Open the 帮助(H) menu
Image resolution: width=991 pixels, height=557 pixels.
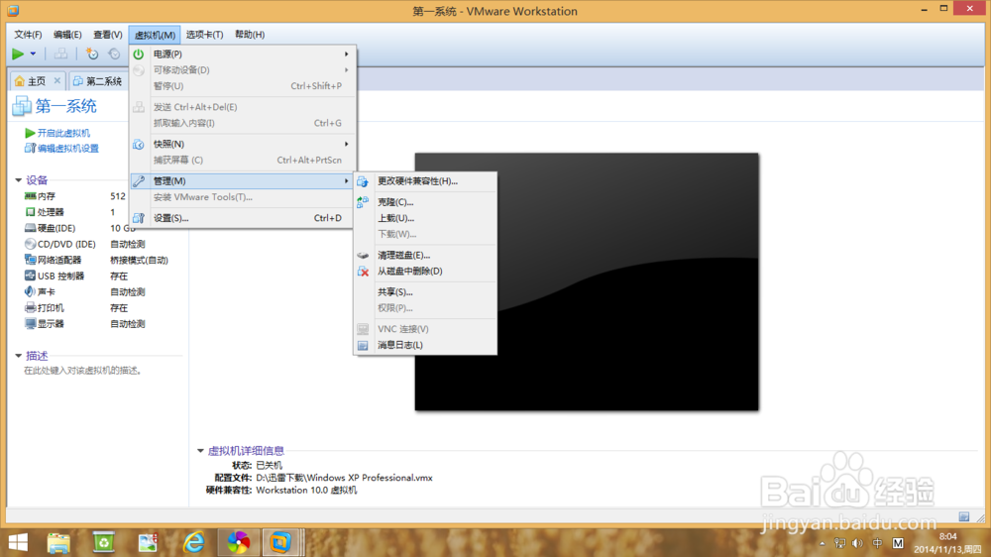(250, 35)
